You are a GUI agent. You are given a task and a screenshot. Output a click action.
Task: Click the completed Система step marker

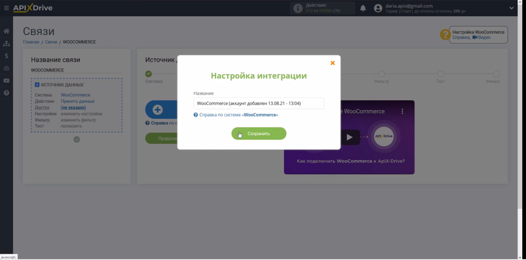[x=149, y=74]
